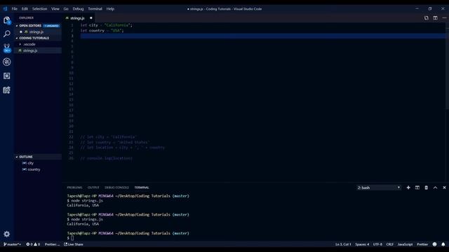
Task: Select strings.js in Coding Tutorials folder
Action: click(x=30, y=50)
